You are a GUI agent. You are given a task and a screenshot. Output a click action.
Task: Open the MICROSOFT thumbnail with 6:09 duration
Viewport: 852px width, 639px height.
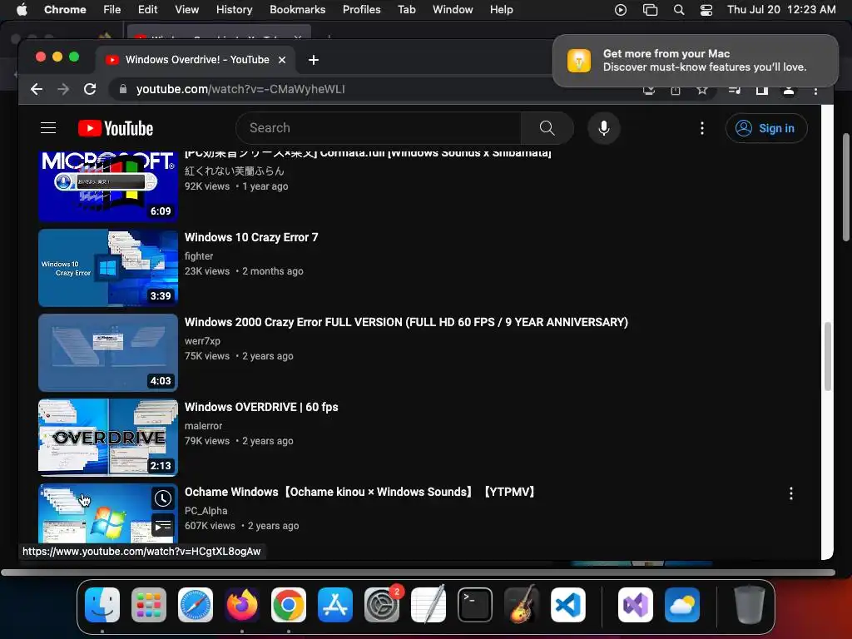(x=108, y=186)
